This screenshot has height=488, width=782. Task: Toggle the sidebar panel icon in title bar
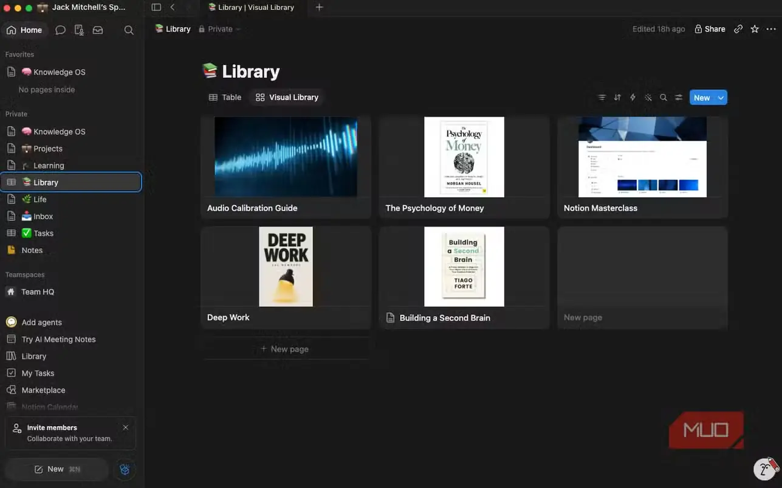pos(156,7)
